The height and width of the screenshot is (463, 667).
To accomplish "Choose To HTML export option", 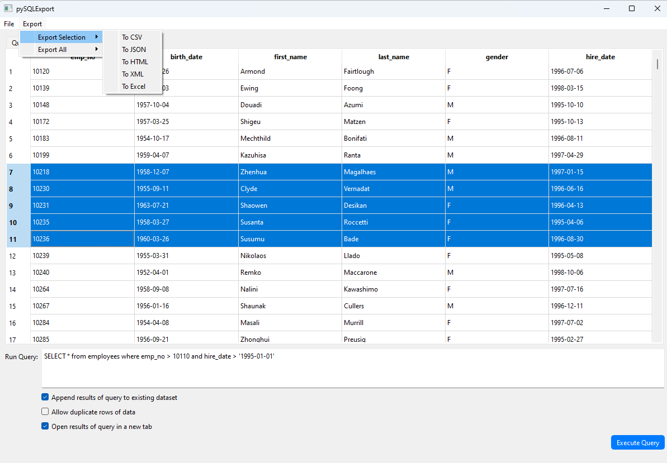I will pyautogui.click(x=133, y=62).
